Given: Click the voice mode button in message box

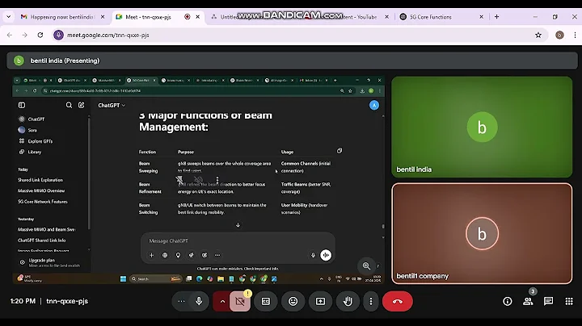Looking at the screenshot, I should tap(326, 255).
